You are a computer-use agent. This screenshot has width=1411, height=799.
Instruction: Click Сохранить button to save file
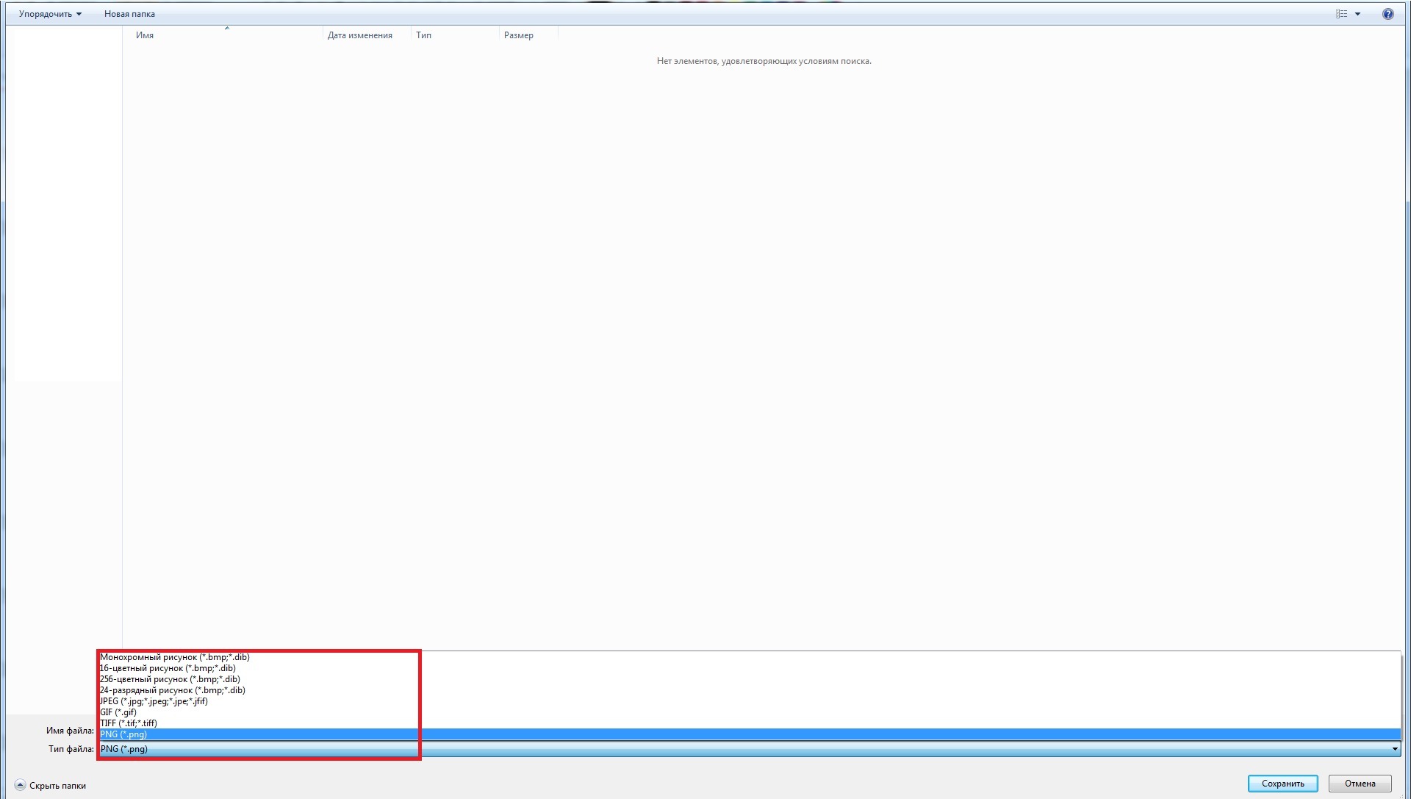coord(1282,784)
